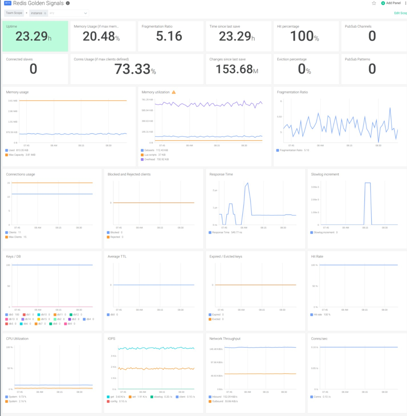The height and width of the screenshot is (416, 407).
Task: Click the Expired / Evicted keys chart title
Action: 225,257
